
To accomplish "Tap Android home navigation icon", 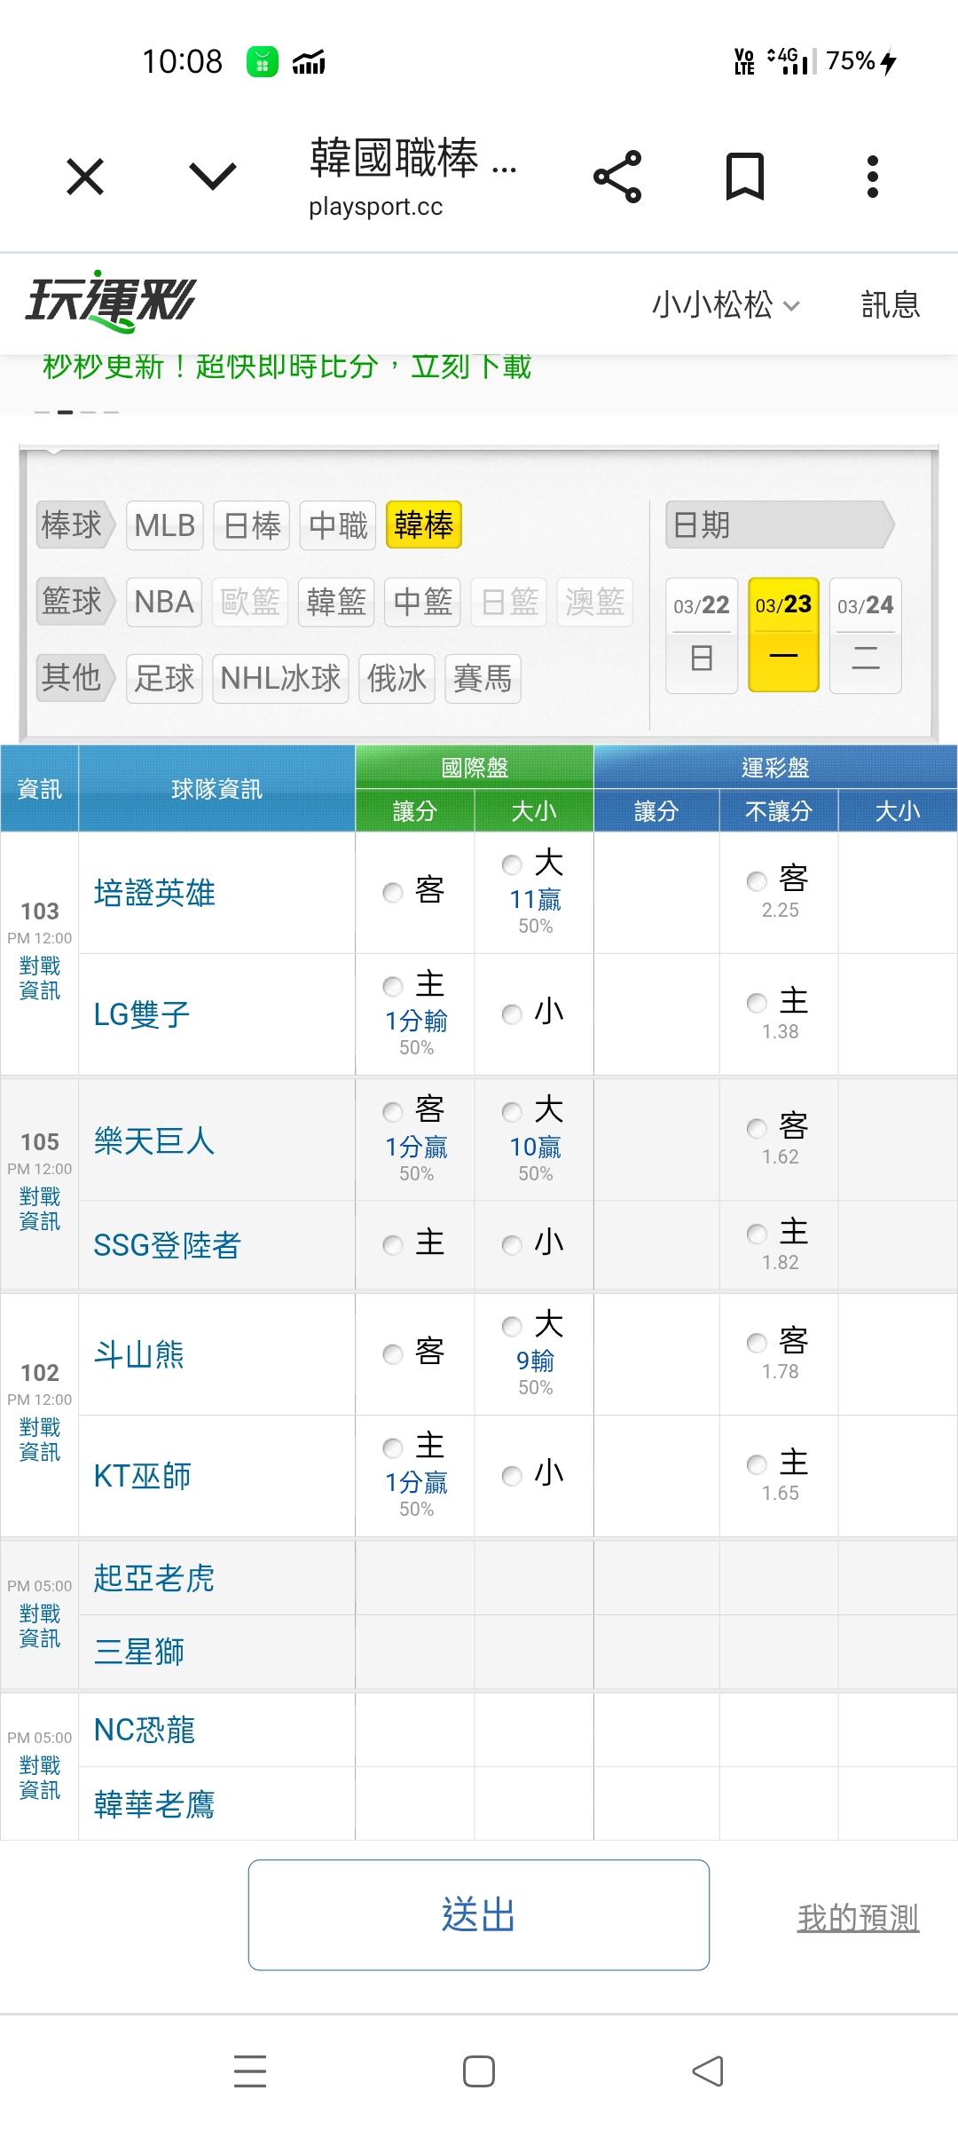I will click(x=479, y=2071).
